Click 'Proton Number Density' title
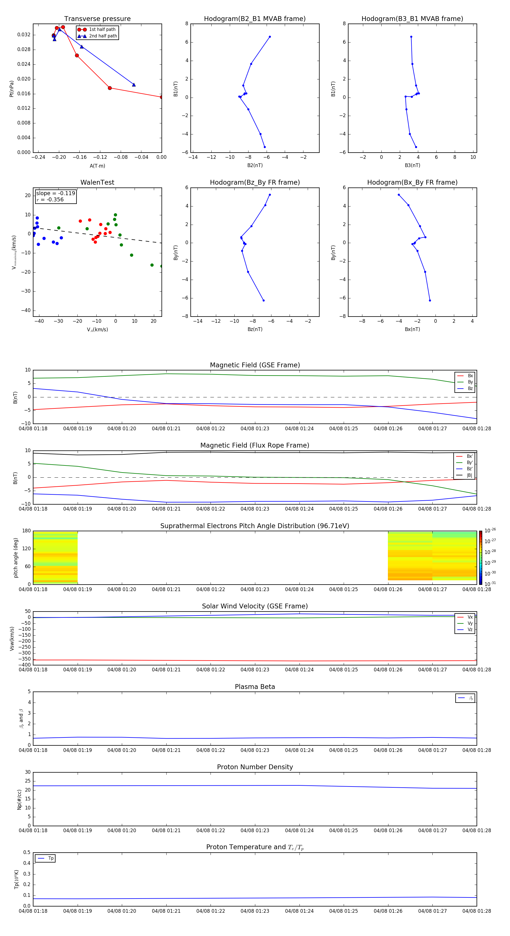The width and height of the screenshot is (510, 936). tap(255, 767)
